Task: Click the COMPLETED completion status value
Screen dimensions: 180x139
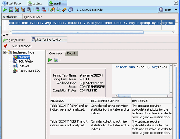Action: click(x=88, y=91)
